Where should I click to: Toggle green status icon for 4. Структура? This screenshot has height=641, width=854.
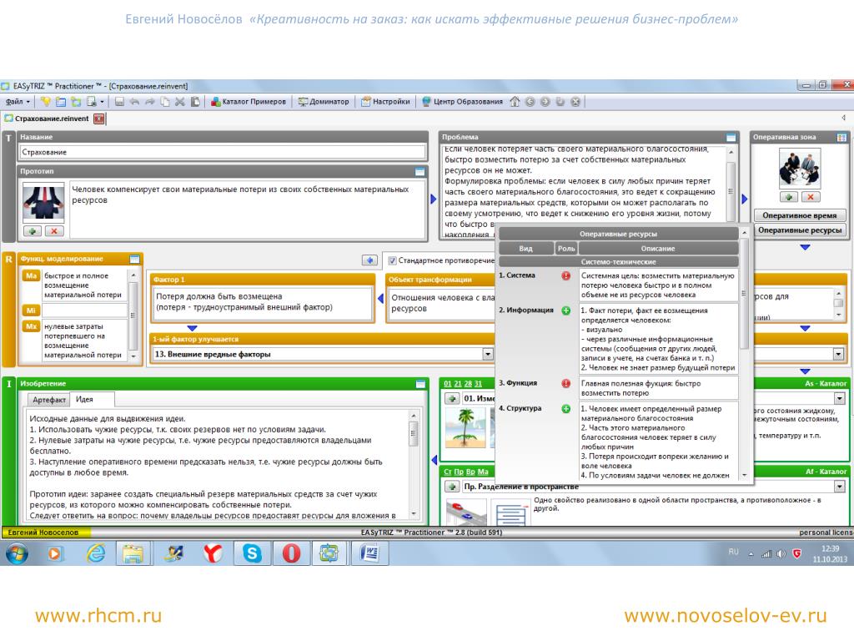[x=566, y=408]
